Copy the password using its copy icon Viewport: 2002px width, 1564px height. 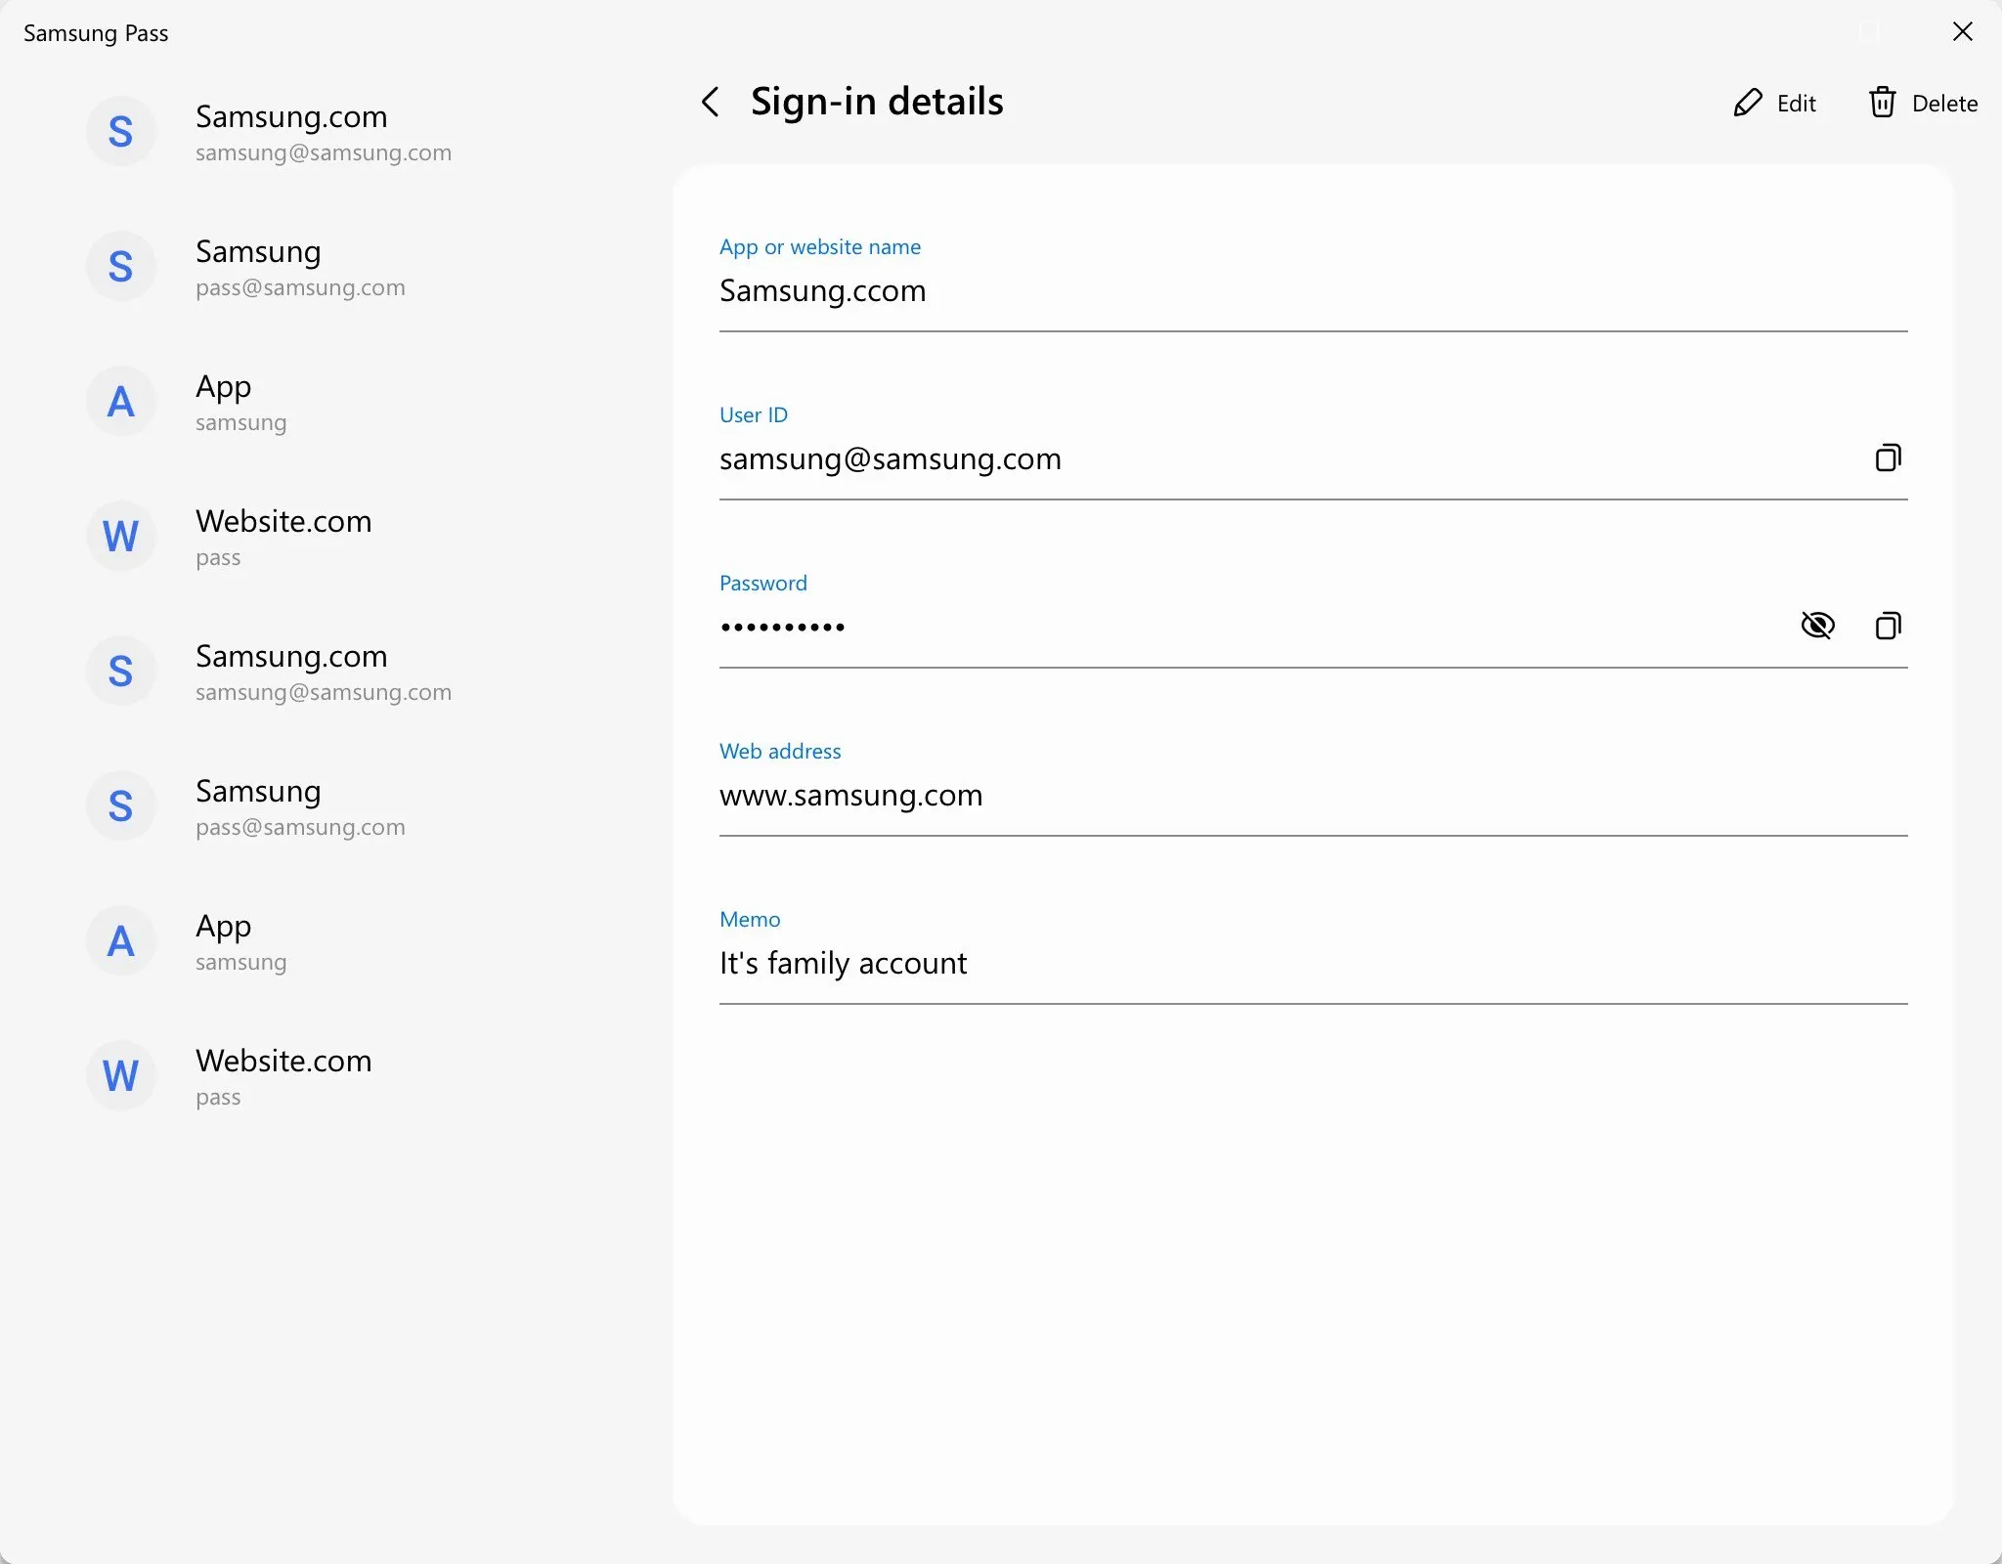click(x=1888, y=626)
